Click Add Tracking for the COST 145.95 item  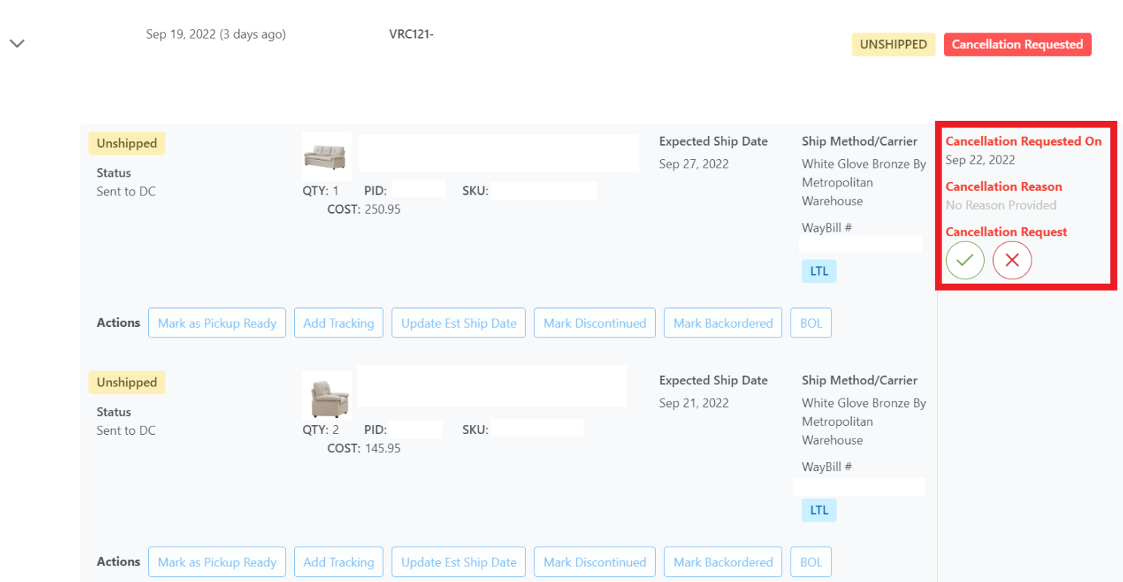coord(339,562)
